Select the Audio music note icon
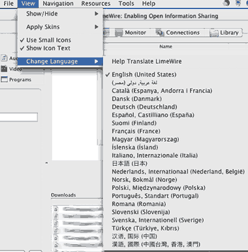The width and height of the screenshot is (248, 252). [x=4, y=58]
